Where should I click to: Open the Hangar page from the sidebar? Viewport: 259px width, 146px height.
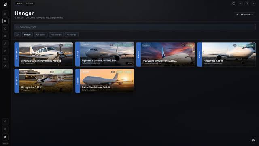point(5,21)
